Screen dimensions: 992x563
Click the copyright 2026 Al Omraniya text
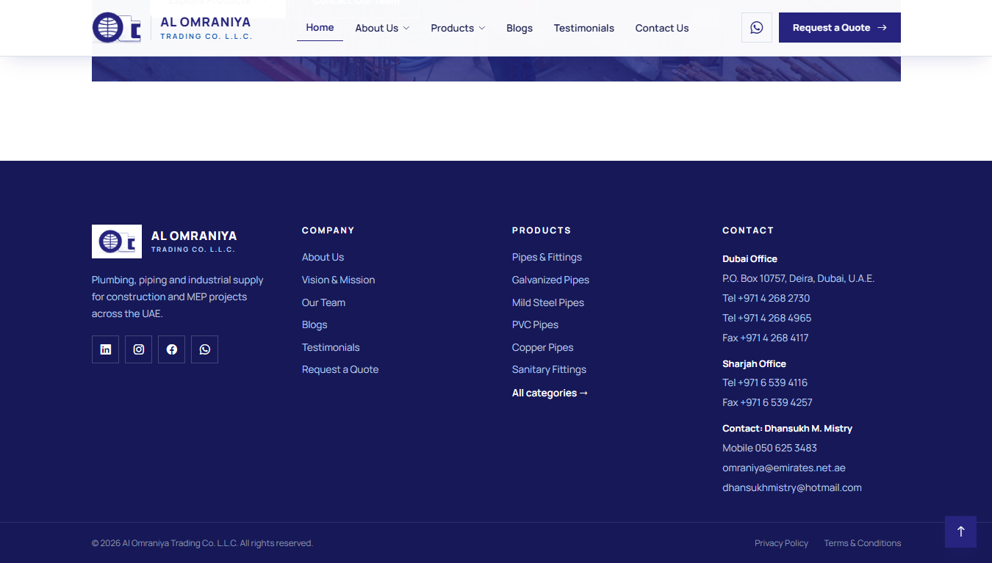click(202, 543)
